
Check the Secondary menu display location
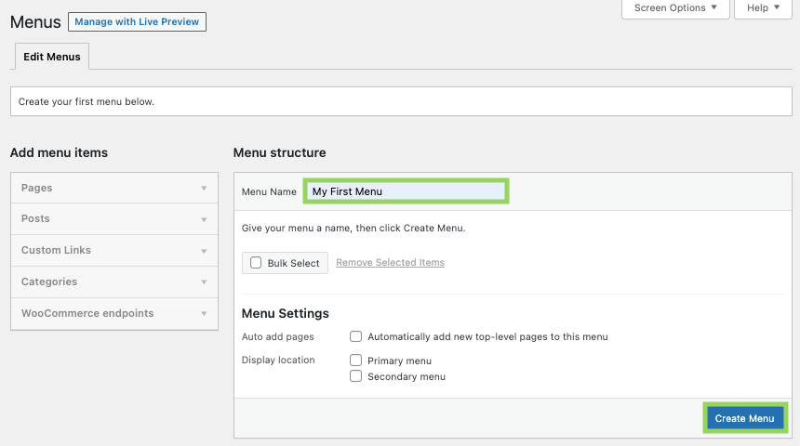[355, 376]
